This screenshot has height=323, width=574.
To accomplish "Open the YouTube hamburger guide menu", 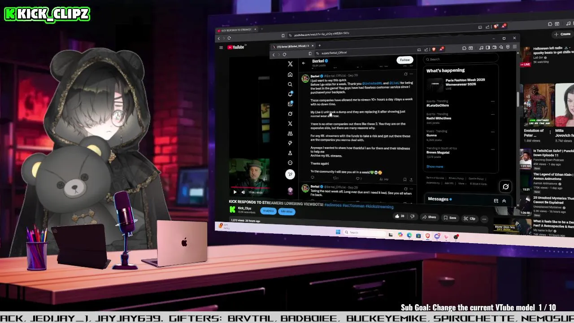I will (x=221, y=47).
